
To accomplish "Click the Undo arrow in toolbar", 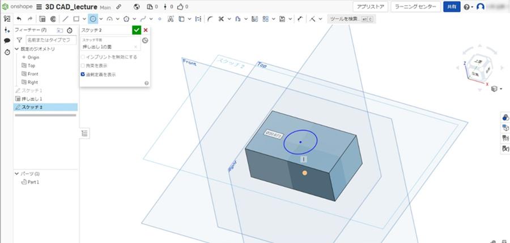I will point(19,19).
